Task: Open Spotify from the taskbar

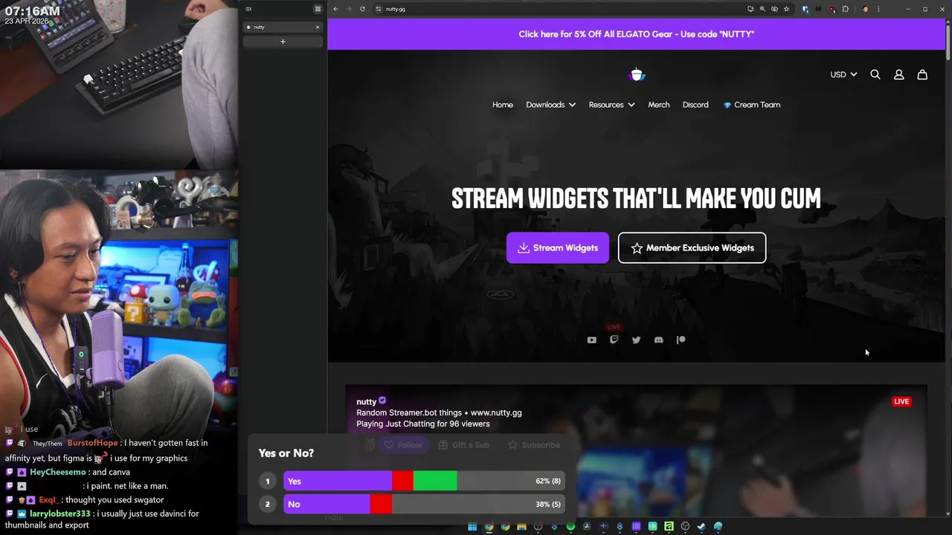Action: (570, 527)
